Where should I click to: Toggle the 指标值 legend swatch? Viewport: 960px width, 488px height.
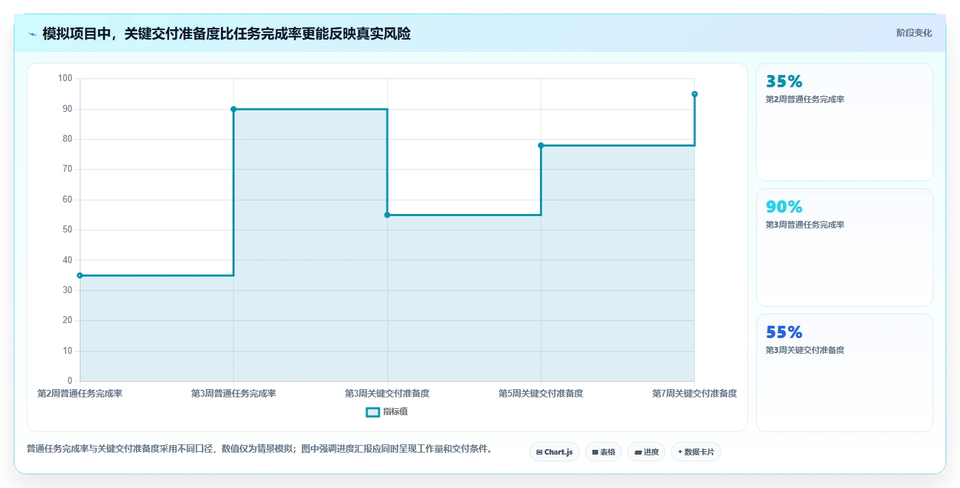pos(373,412)
